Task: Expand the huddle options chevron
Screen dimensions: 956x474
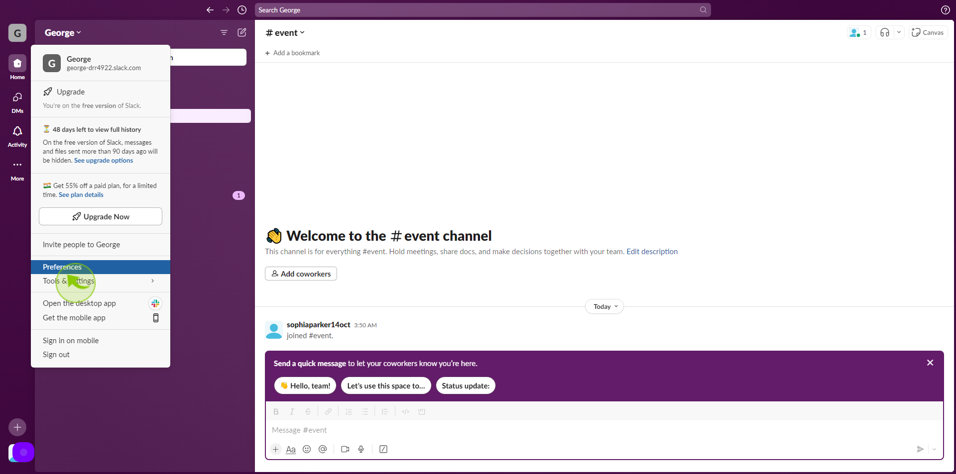Action: [899, 32]
